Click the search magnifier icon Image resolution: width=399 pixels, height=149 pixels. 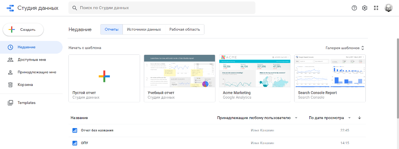point(75,8)
